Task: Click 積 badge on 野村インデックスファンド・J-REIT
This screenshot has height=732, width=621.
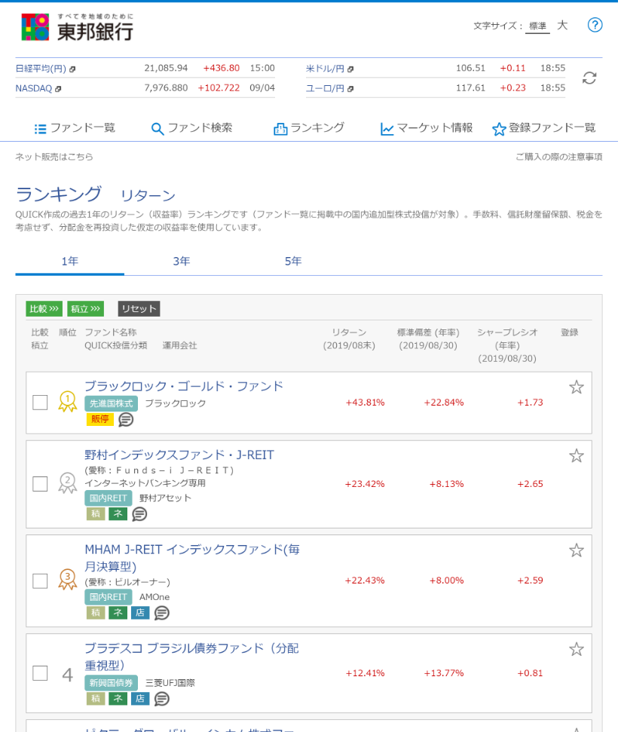Action: [x=96, y=514]
